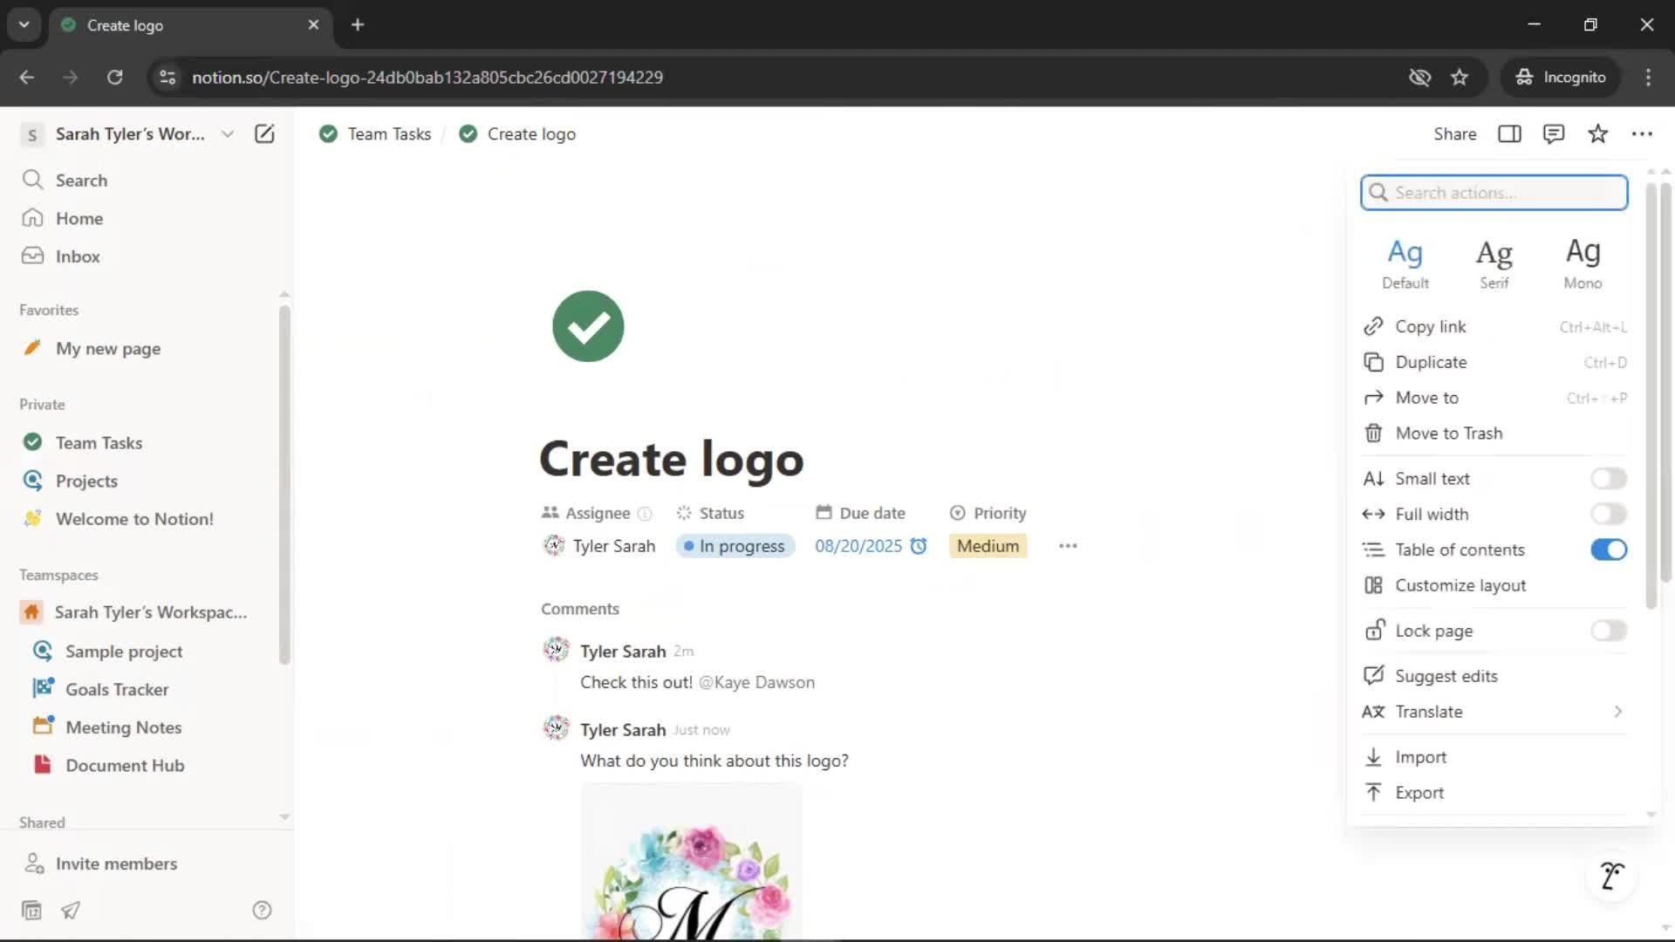The width and height of the screenshot is (1675, 942).
Task: Open Home from sidebar
Action: click(x=79, y=218)
